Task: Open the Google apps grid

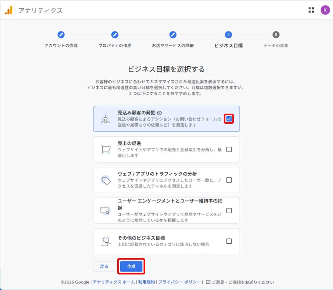Action: (311, 10)
